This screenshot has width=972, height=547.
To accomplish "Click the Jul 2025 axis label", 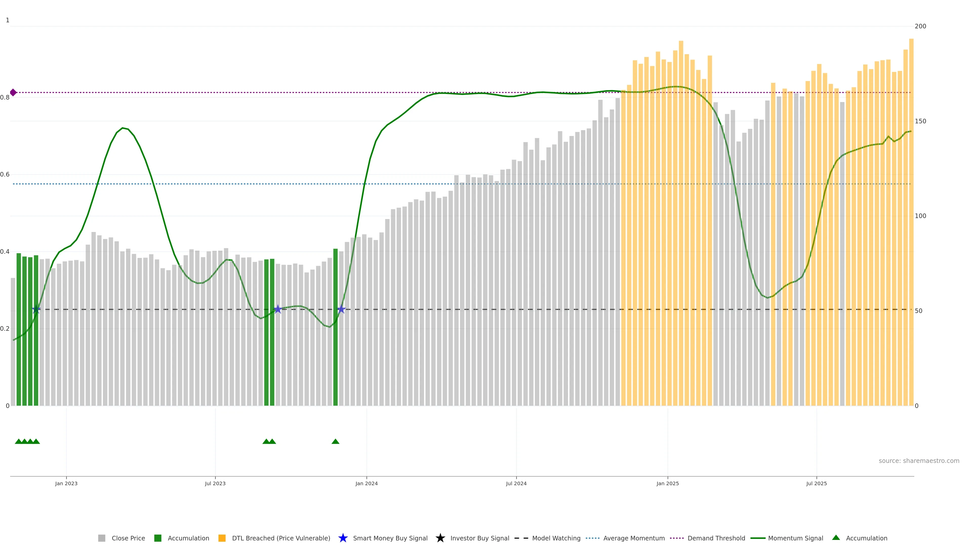I will [x=817, y=483].
